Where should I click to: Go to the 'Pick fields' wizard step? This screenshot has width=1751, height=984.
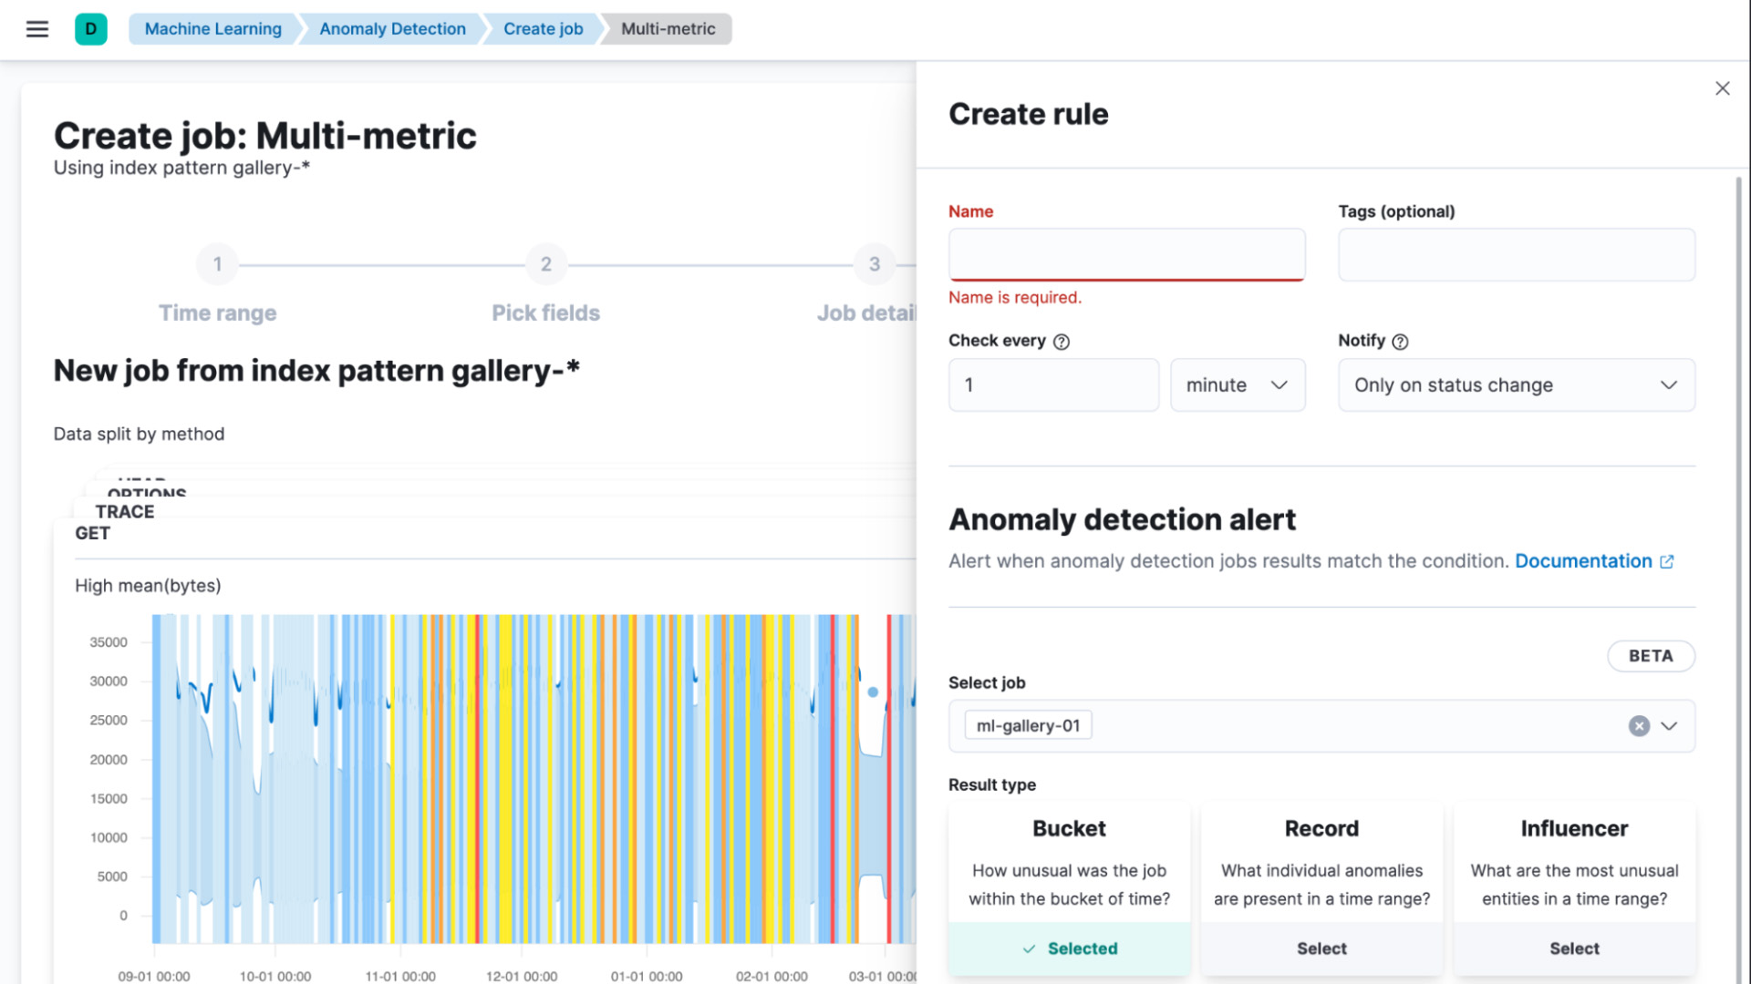tap(545, 264)
